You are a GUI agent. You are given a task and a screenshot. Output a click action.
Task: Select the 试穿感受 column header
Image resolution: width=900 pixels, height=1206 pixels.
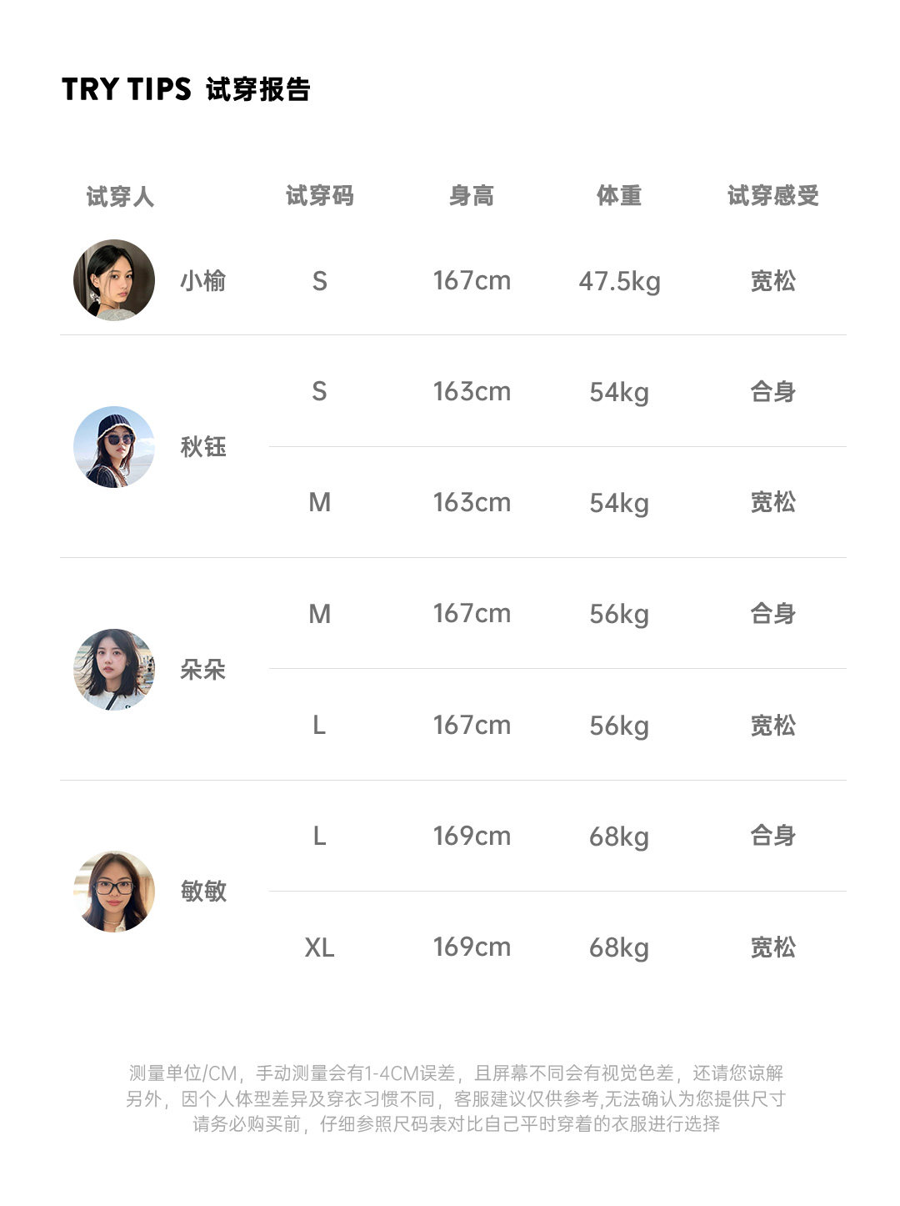tap(772, 196)
